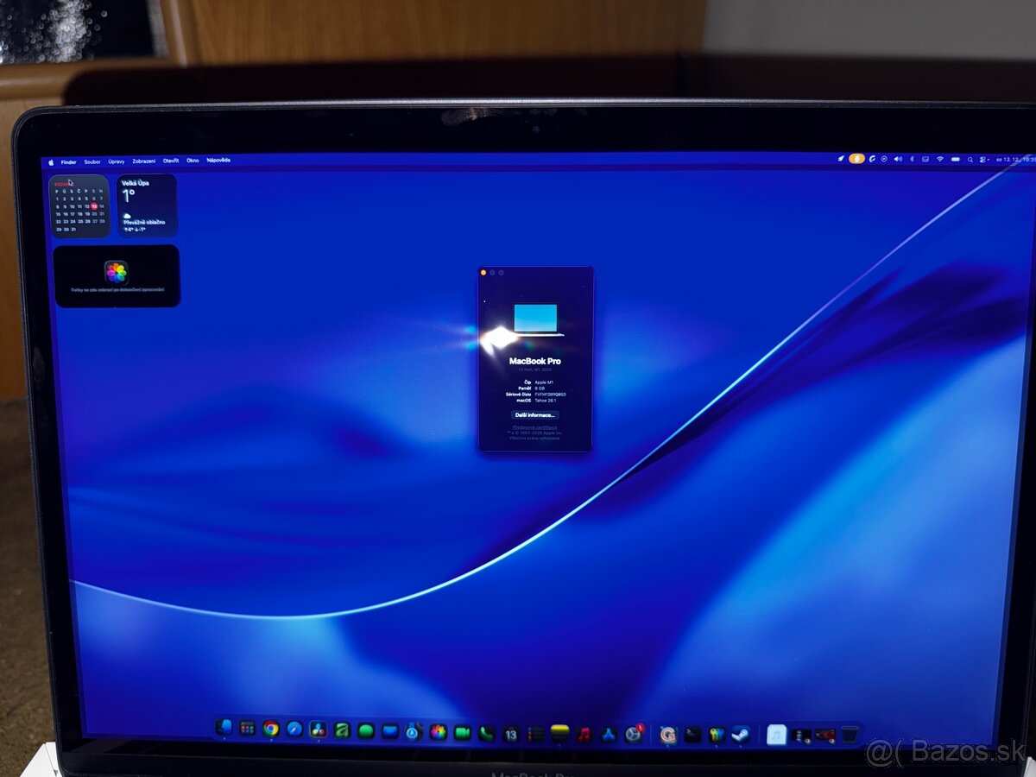Viewport: 1036px width, 777px height.
Task: Open the Velká Úpa weather widget
Action: tap(147, 205)
